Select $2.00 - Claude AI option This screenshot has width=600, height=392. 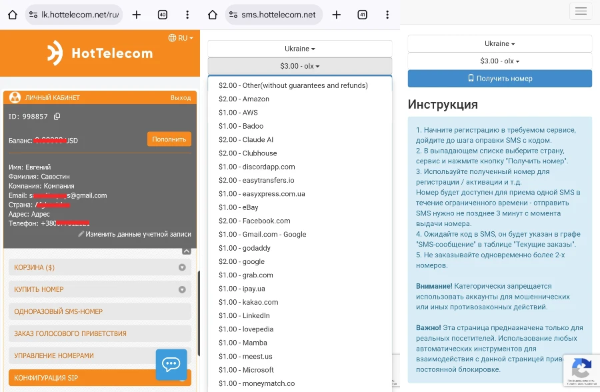coord(300,140)
